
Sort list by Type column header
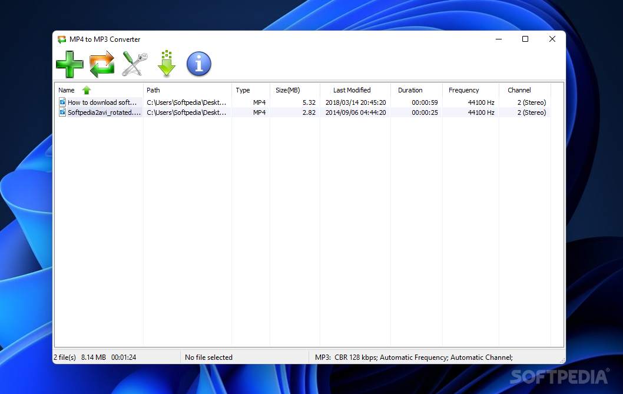click(251, 90)
